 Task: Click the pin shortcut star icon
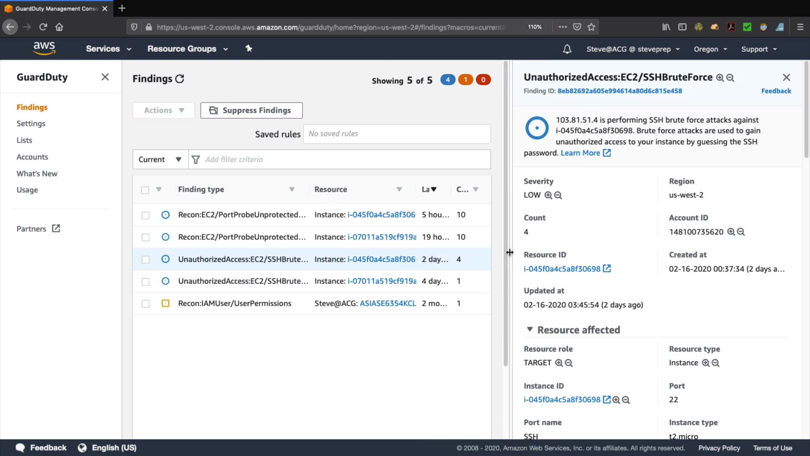tap(249, 49)
